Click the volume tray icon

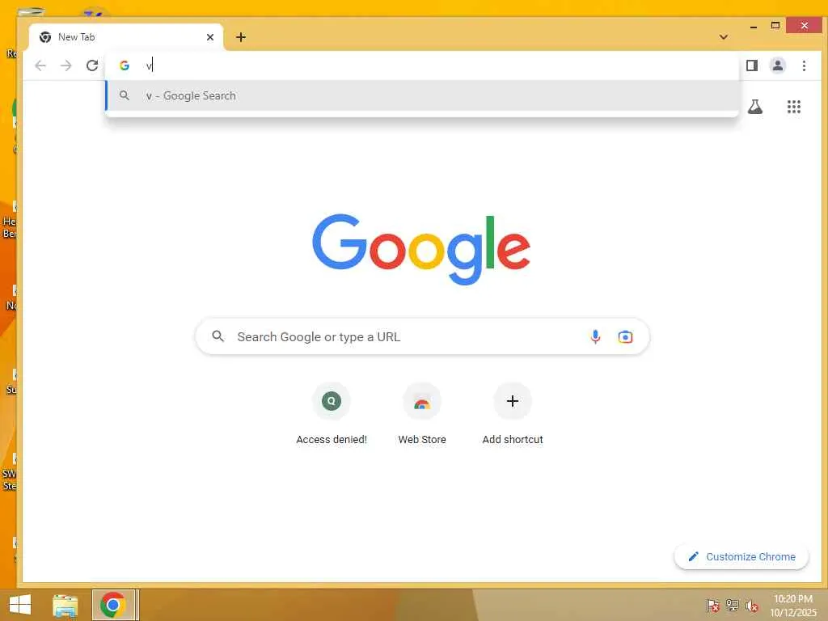tap(752, 606)
